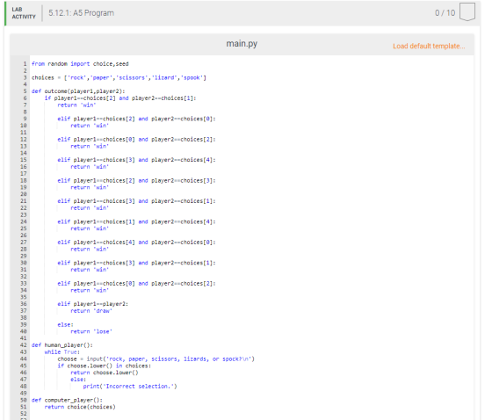Viewport: 492px width, 420px height.
Task: Click 'if choose.lower() in choices:' line
Action: pos(105,366)
